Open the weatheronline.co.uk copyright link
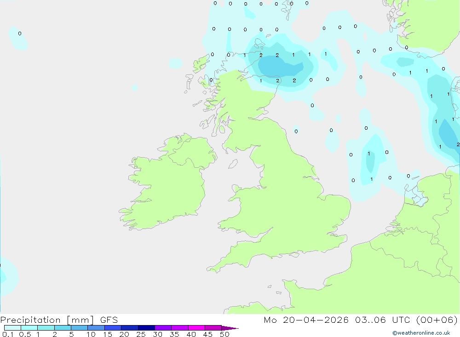The image size is (460, 337). click(421, 333)
